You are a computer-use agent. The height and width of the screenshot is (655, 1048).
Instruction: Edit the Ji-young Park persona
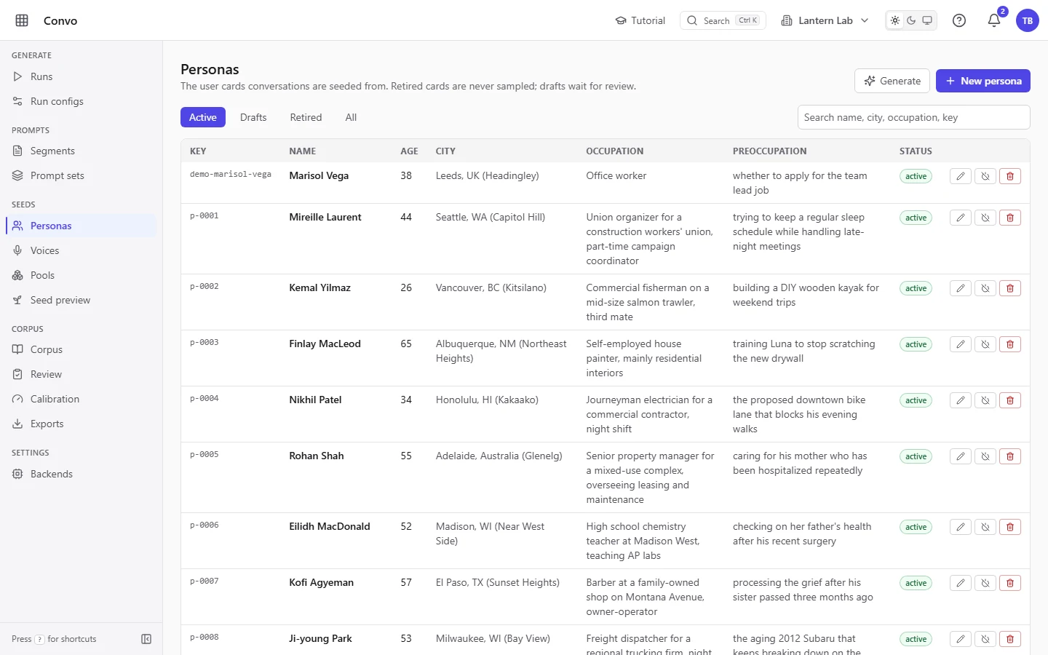(x=961, y=639)
